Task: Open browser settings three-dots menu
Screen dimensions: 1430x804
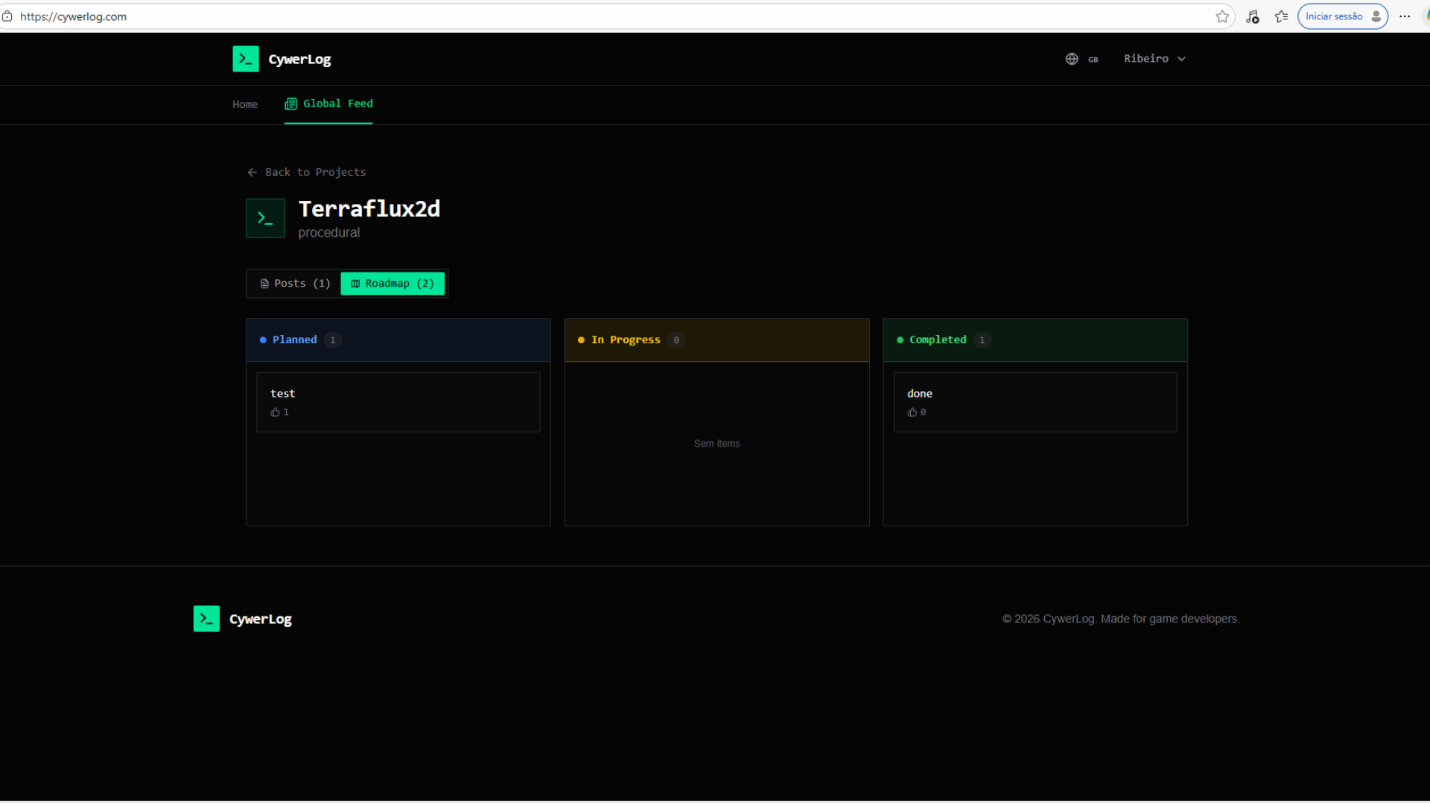Action: (1405, 16)
